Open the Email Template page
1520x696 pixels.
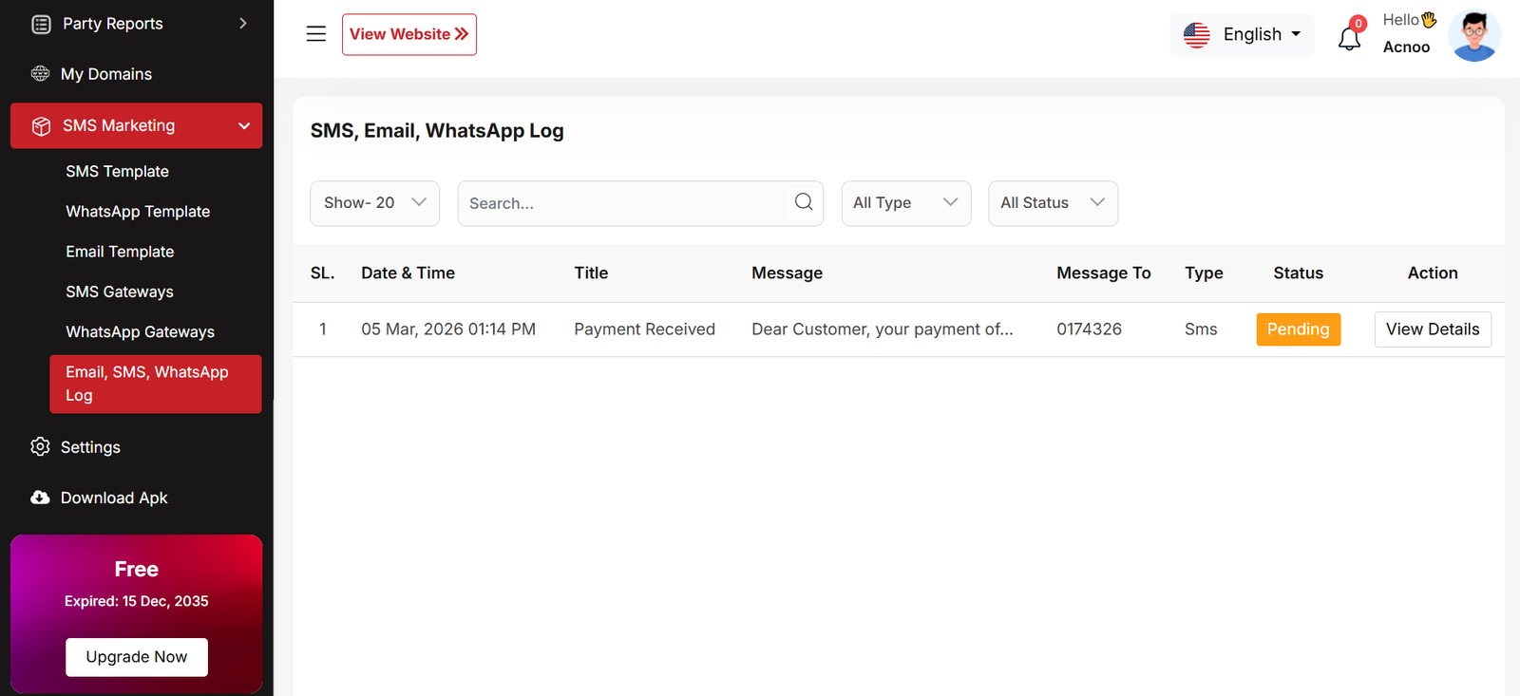point(120,252)
